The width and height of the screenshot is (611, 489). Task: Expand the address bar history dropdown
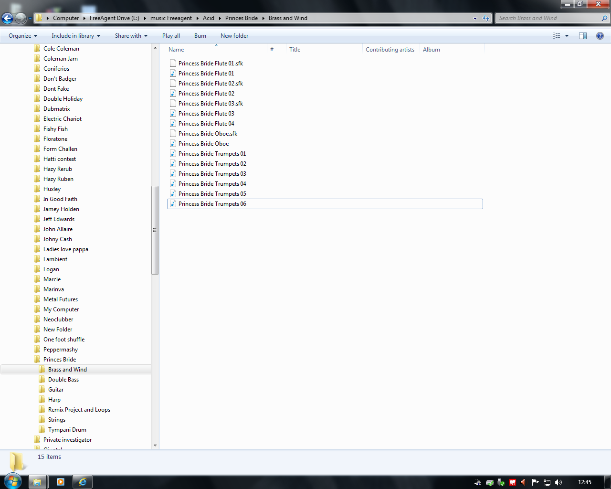[x=475, y=18]
